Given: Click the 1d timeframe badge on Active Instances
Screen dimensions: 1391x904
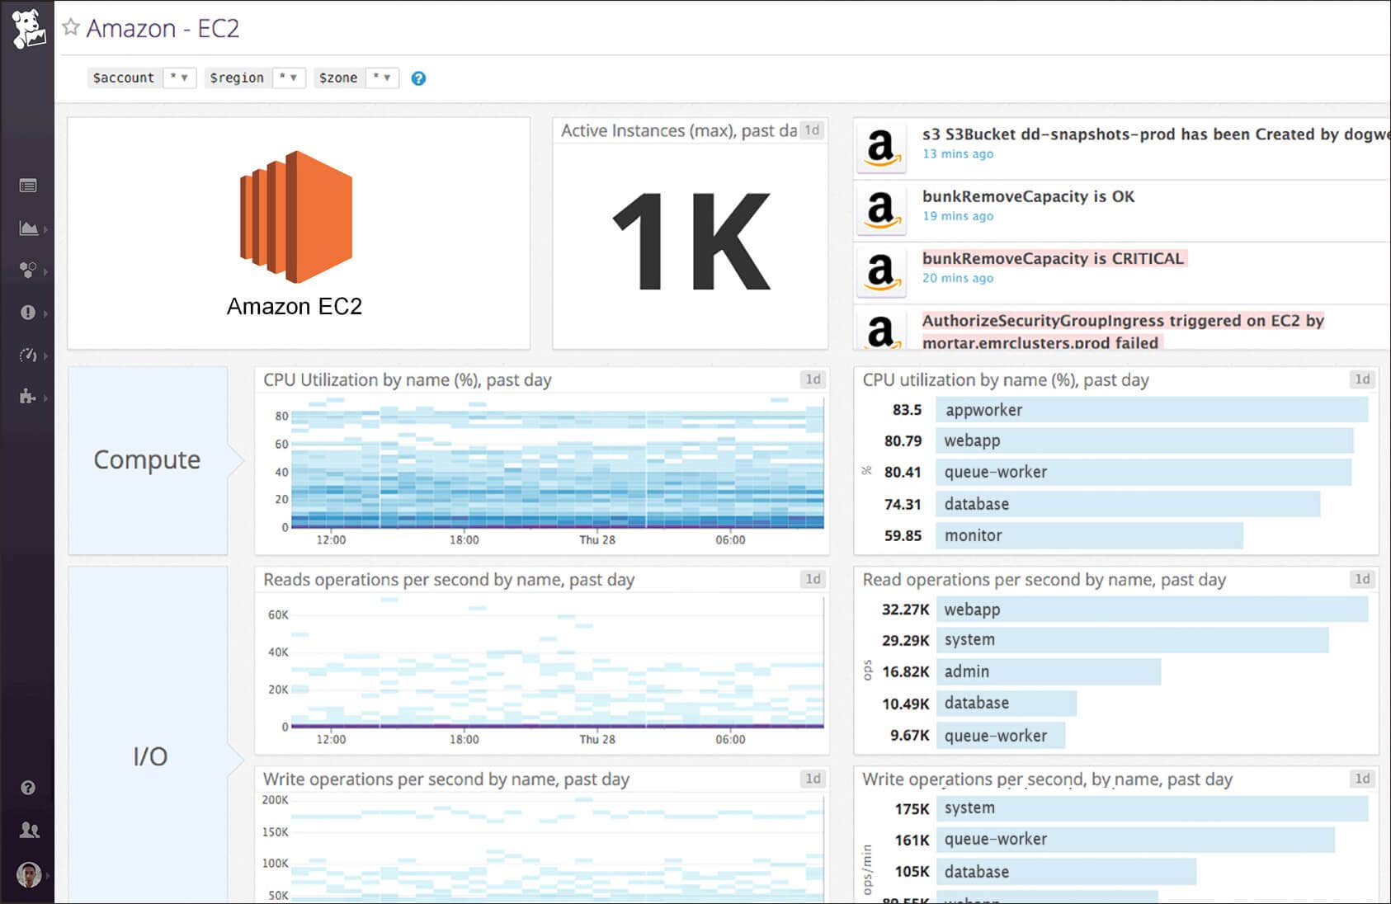Looking at the screenshot, I should pyautogui.click(x=810, y=130).
